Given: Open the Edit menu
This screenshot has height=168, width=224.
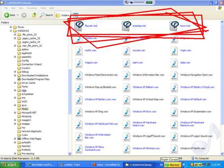Looking at the screenshot, I should tap(13, 8).
